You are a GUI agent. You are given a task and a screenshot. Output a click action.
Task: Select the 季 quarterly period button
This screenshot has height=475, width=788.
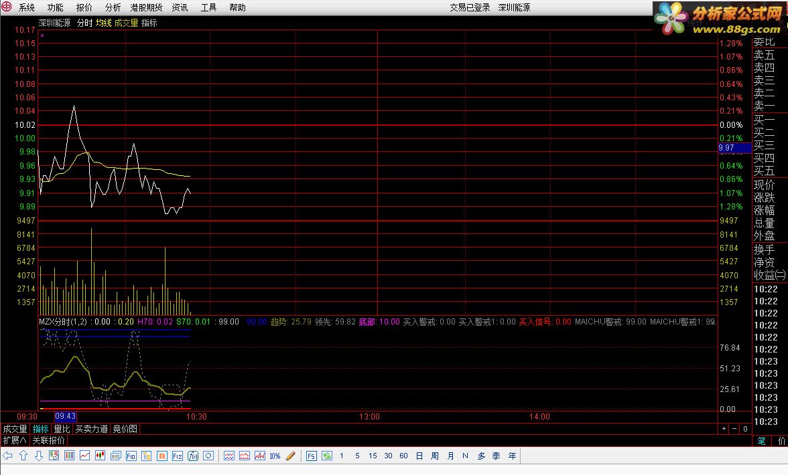pyautogui.click(x=496, y=456)
